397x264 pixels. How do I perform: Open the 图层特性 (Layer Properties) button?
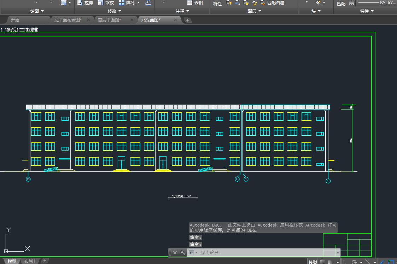[217, 4]
